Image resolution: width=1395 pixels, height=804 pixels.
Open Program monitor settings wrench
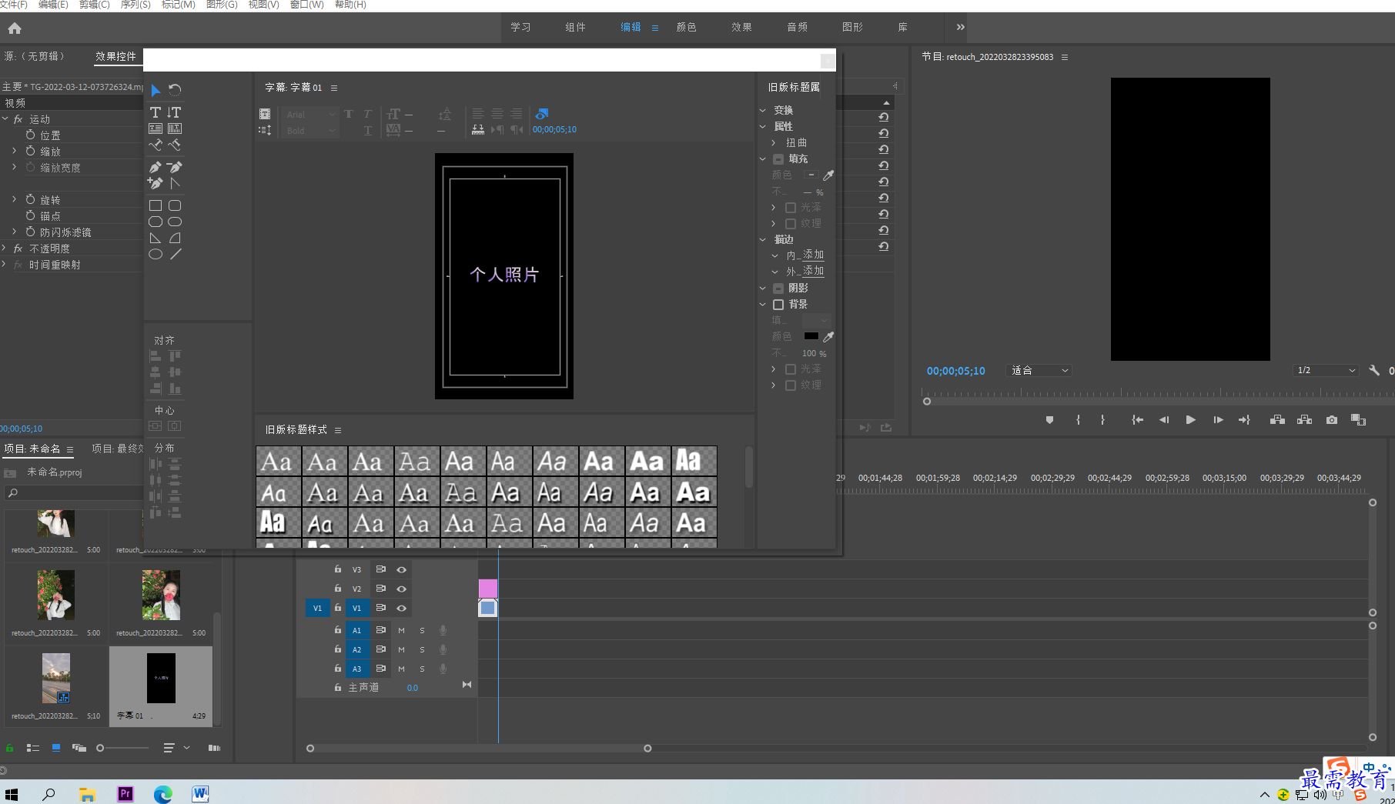[x=1374, y=371]
